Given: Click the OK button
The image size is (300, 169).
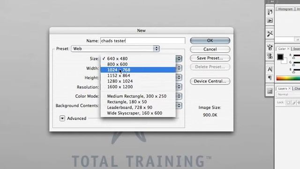Looking at the screenshot, I should point(210,40).
